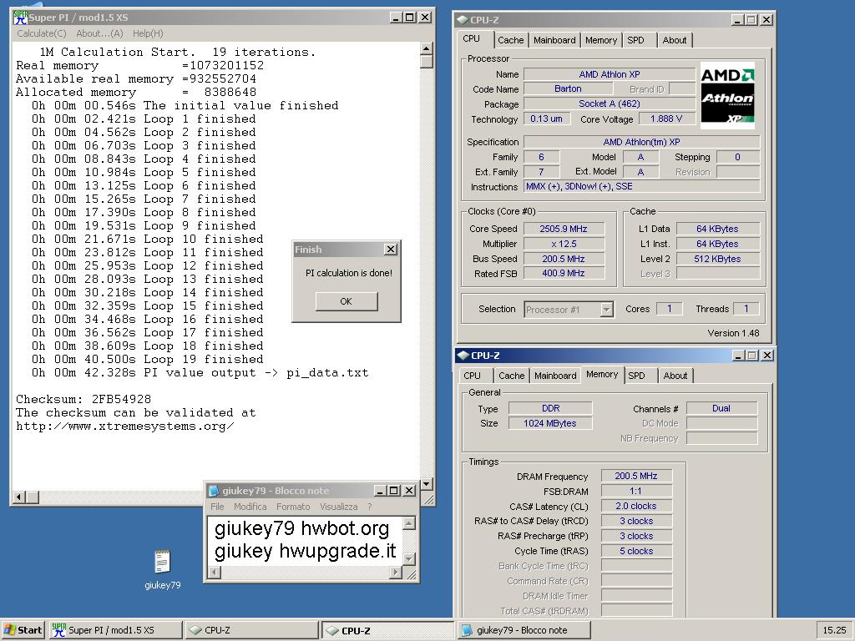
Task: Click the DRAM Frequency 200.5 MHz field
Action: (x=636, y=476)
